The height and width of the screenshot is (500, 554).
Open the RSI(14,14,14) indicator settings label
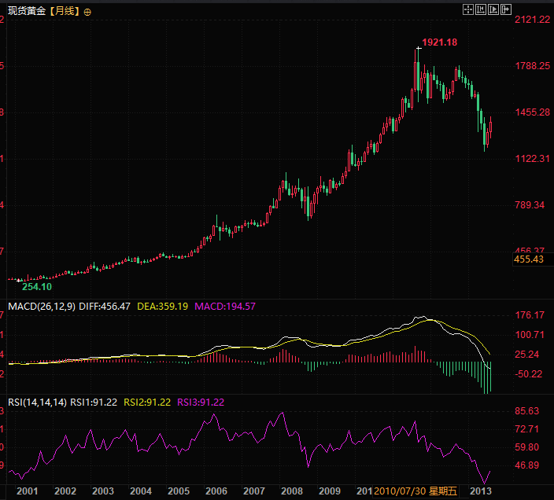(37, 402)
